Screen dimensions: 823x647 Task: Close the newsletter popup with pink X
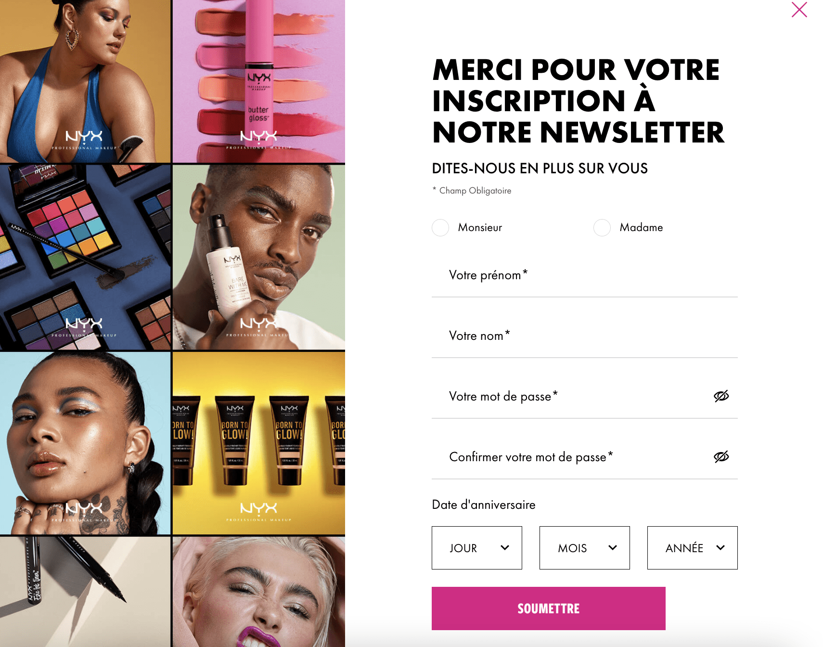(x=799, y=10)
